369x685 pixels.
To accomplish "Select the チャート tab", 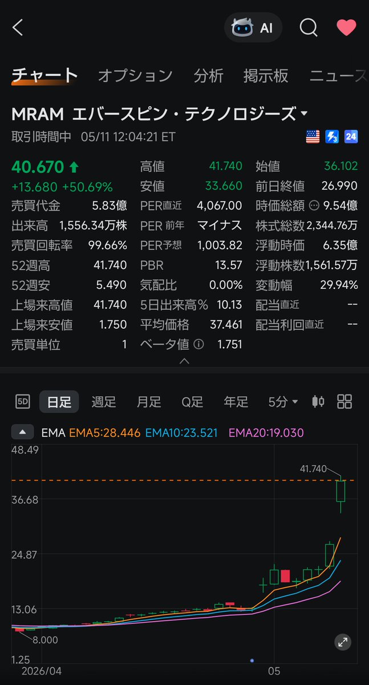I will tap(44, 75).
